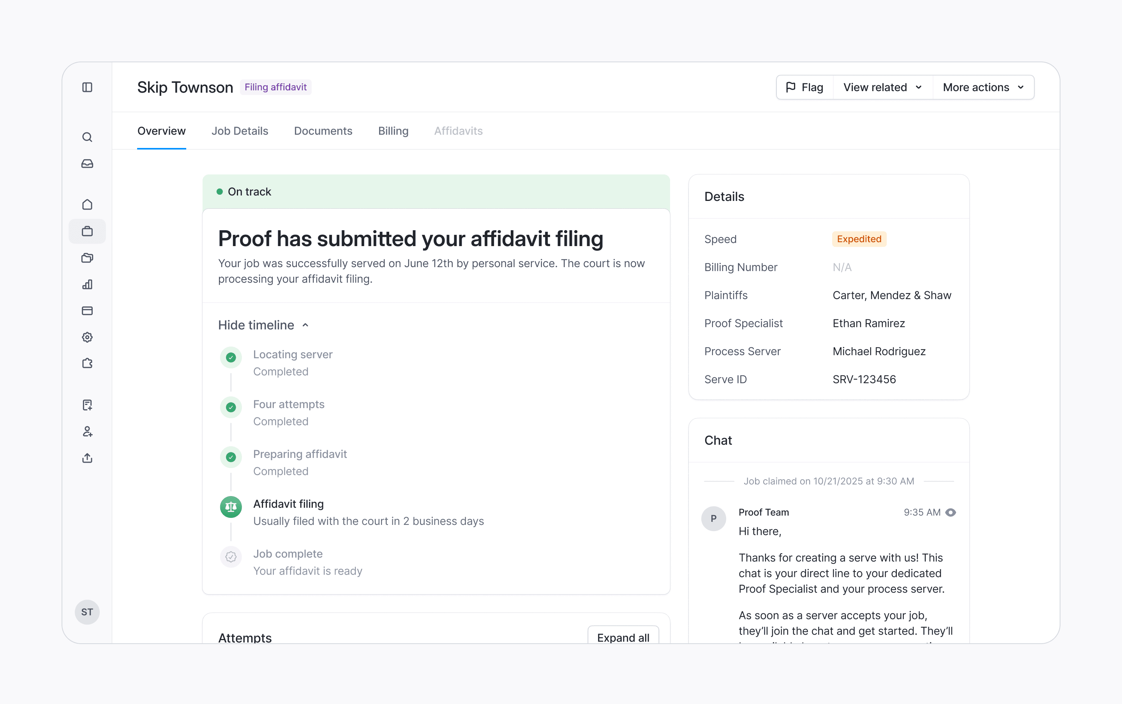Open the billing card icon

87,311
